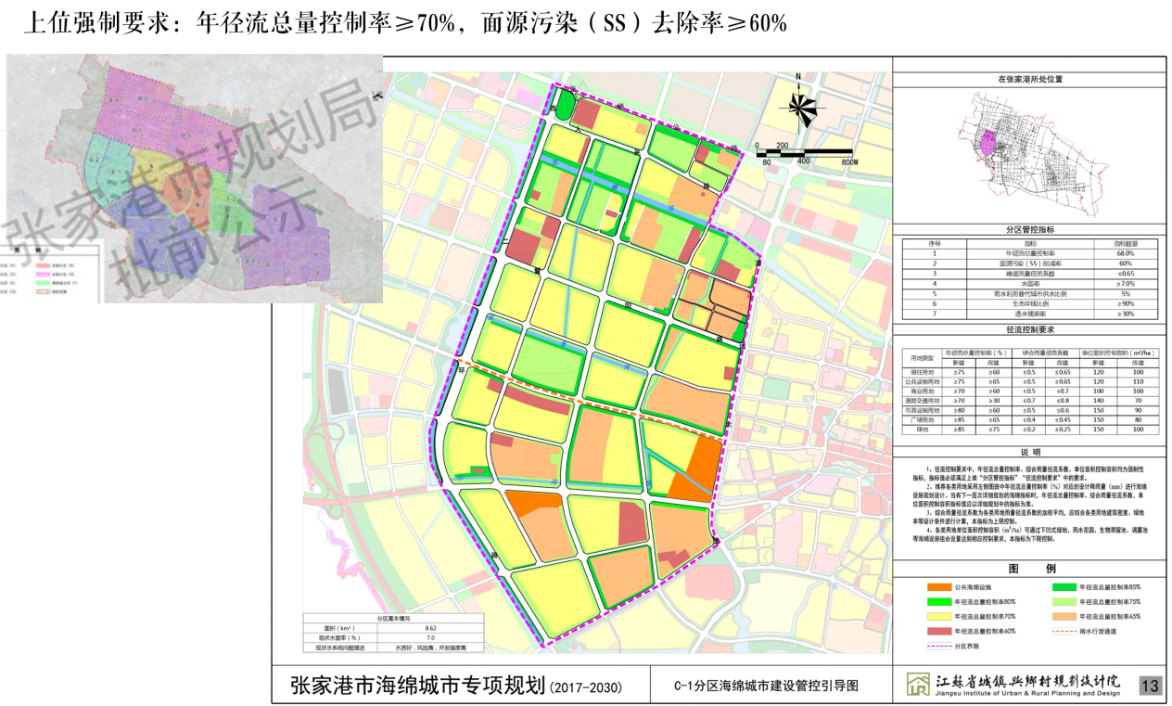
Task: Click the 说明 section heading
Action: pos(1030,452)
